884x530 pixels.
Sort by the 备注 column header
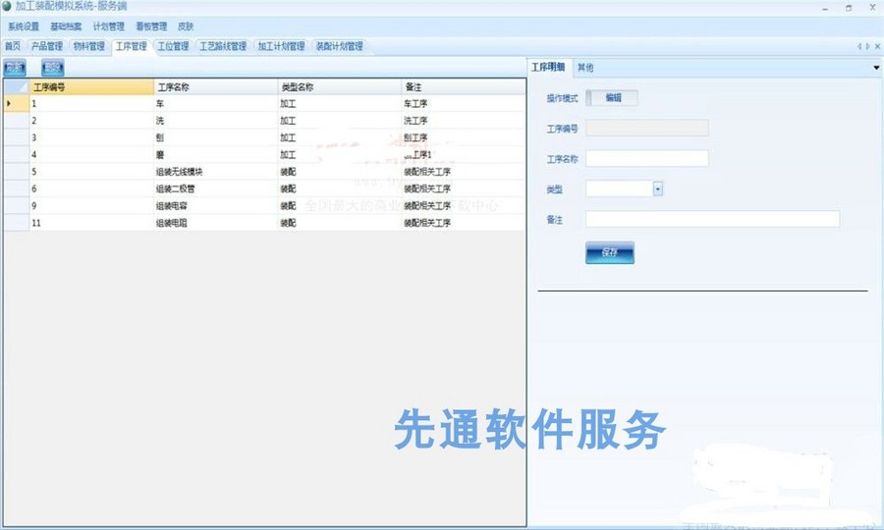(x=463, y=87)
